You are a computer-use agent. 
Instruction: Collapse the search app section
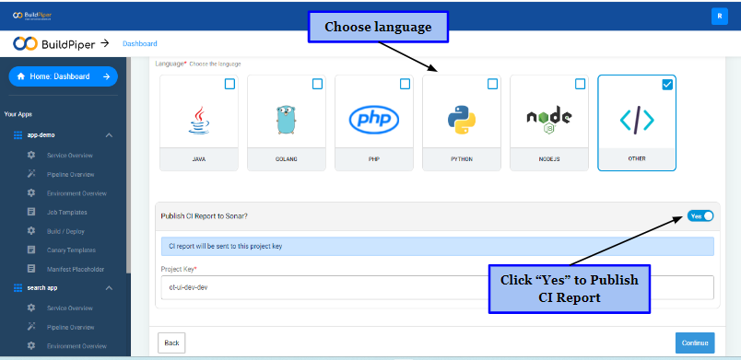click(x=109, y=288)
